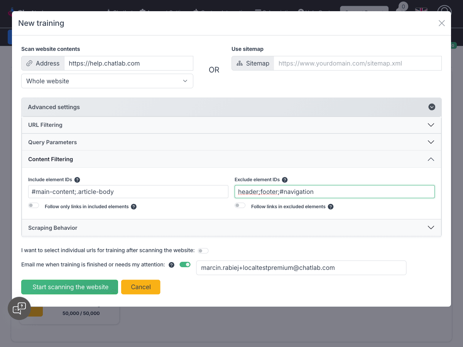Click help icon beside Follow only links label
Screen dimensions: 463x347
(x=133, y=207)
